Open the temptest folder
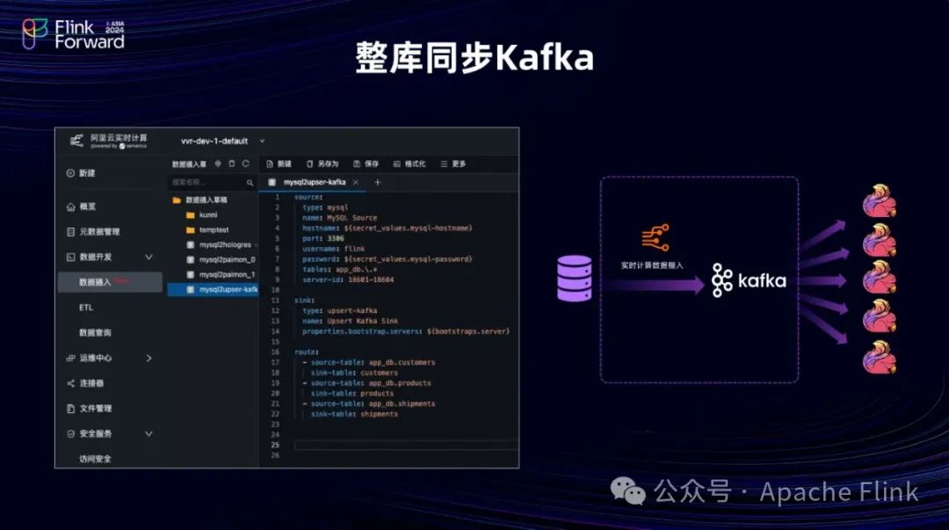 (x=214, y=230)
